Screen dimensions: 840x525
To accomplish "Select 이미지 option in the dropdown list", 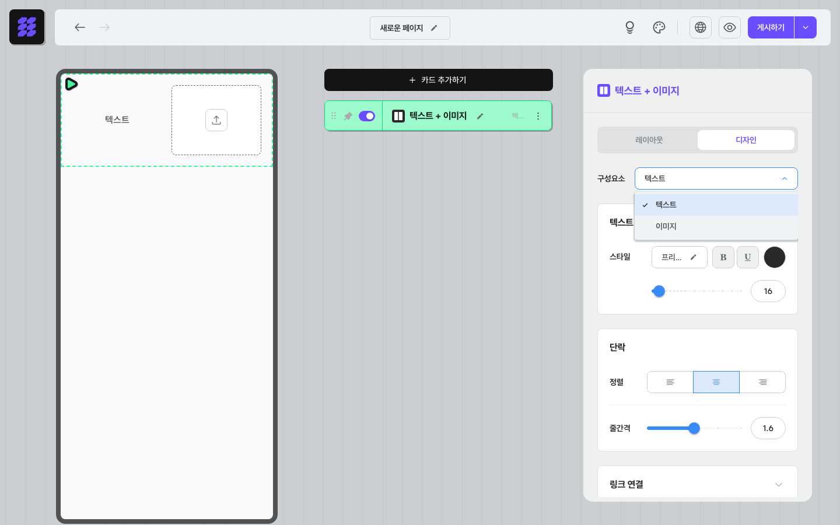I will pyautogui.click(x=716, y=226).
